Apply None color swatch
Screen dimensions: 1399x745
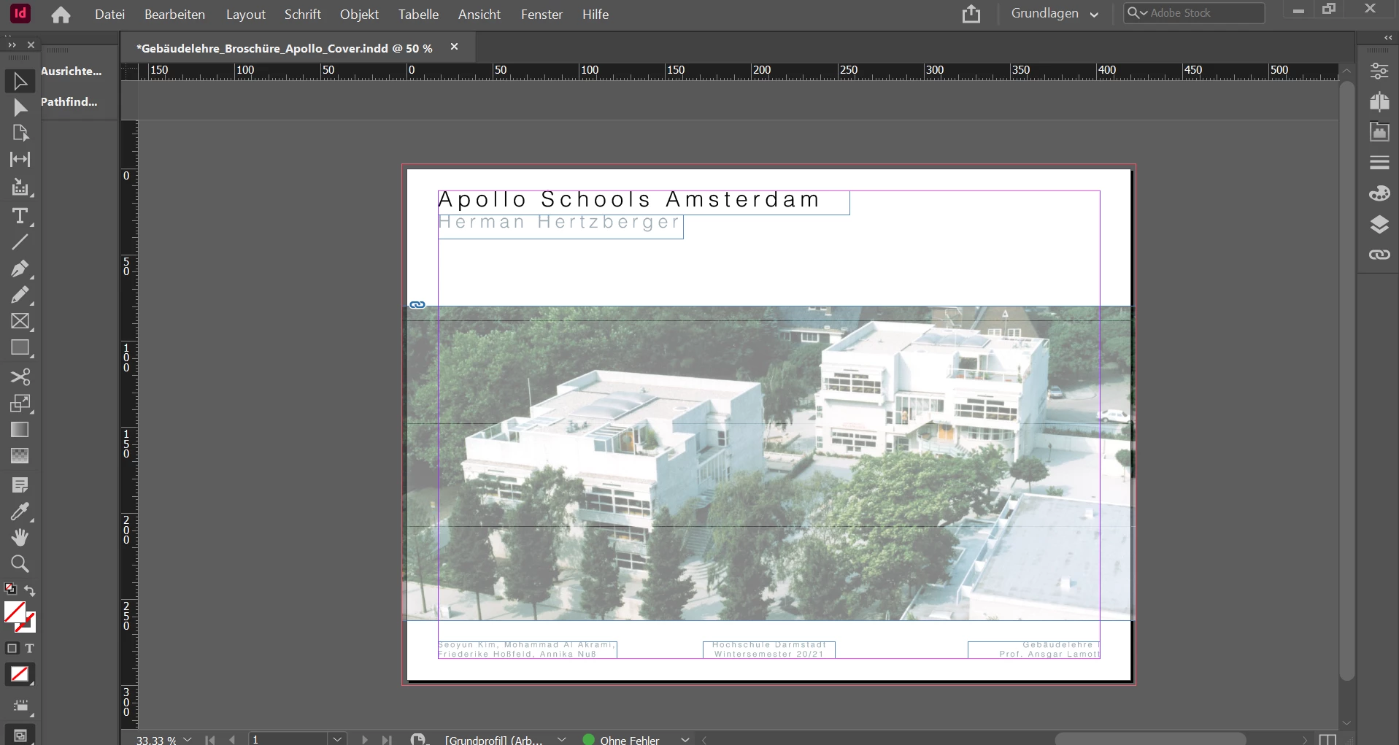coord(20,674)
